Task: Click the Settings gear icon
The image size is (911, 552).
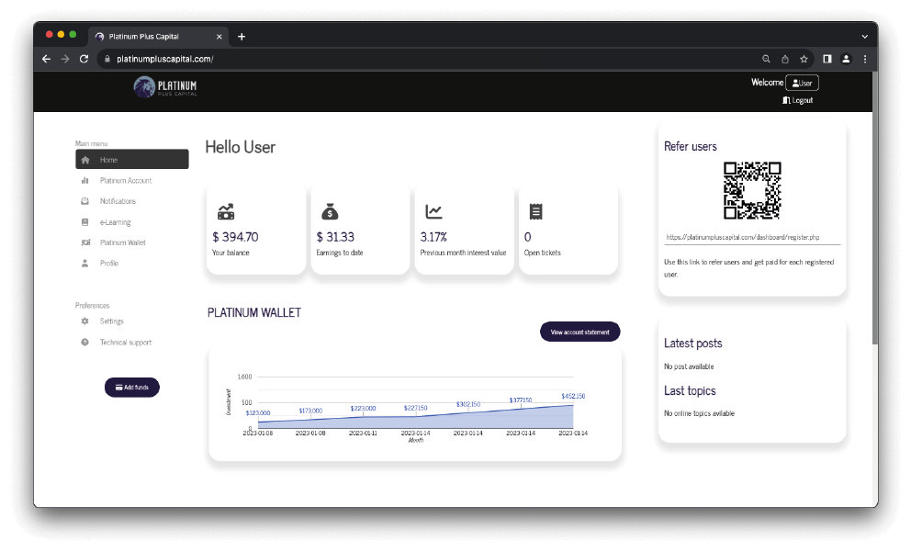Action: click(85, 321)
